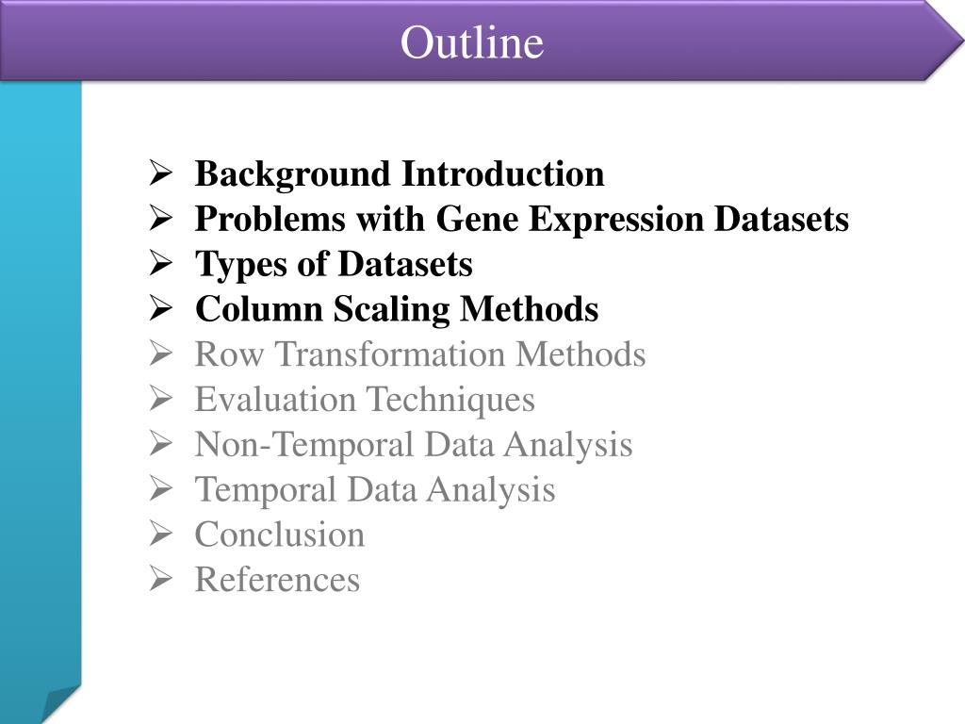Select the Background Introduction item
The height and width of the screenshot is (724, 965).
pos(400,174)
